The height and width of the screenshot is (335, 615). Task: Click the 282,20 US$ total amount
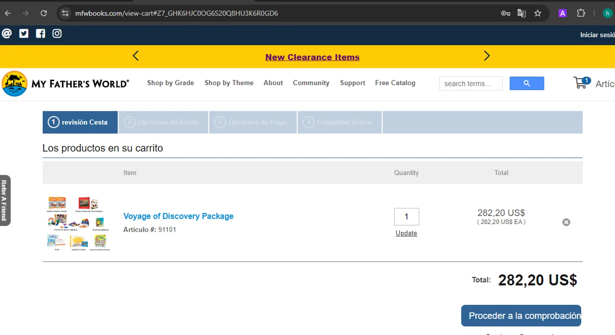coord(538,280)
